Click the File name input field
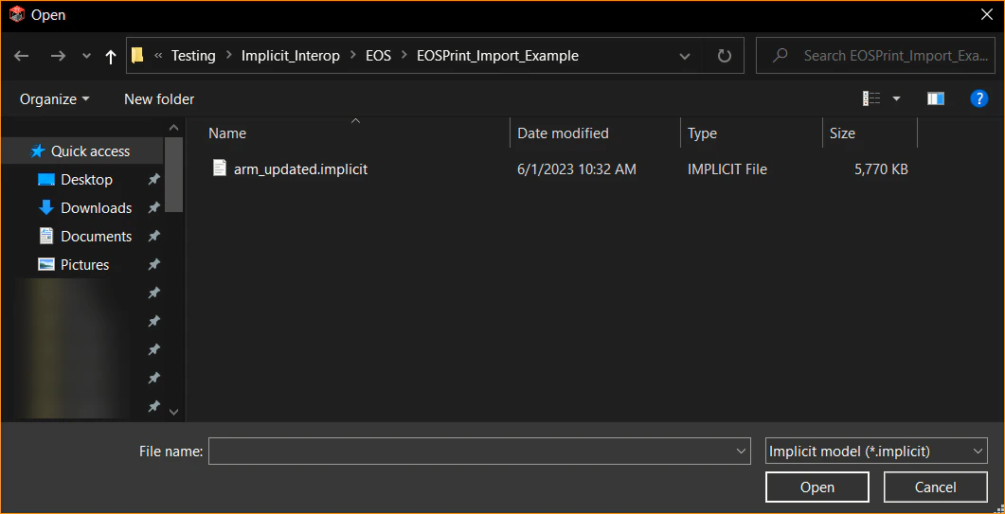This screenshot has width=1005, height=514. pos(478,452)
